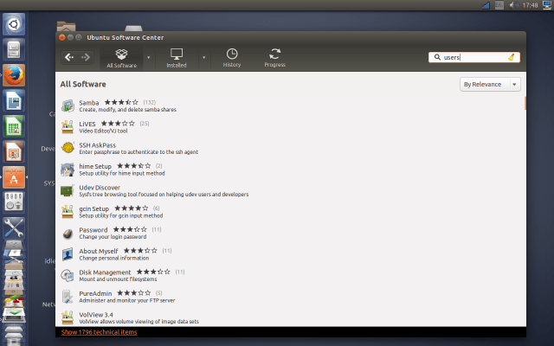The image size is (554, 346).
Task: Launch Firefox from the Ubuntu launcher
Action: tap(14, 75)
